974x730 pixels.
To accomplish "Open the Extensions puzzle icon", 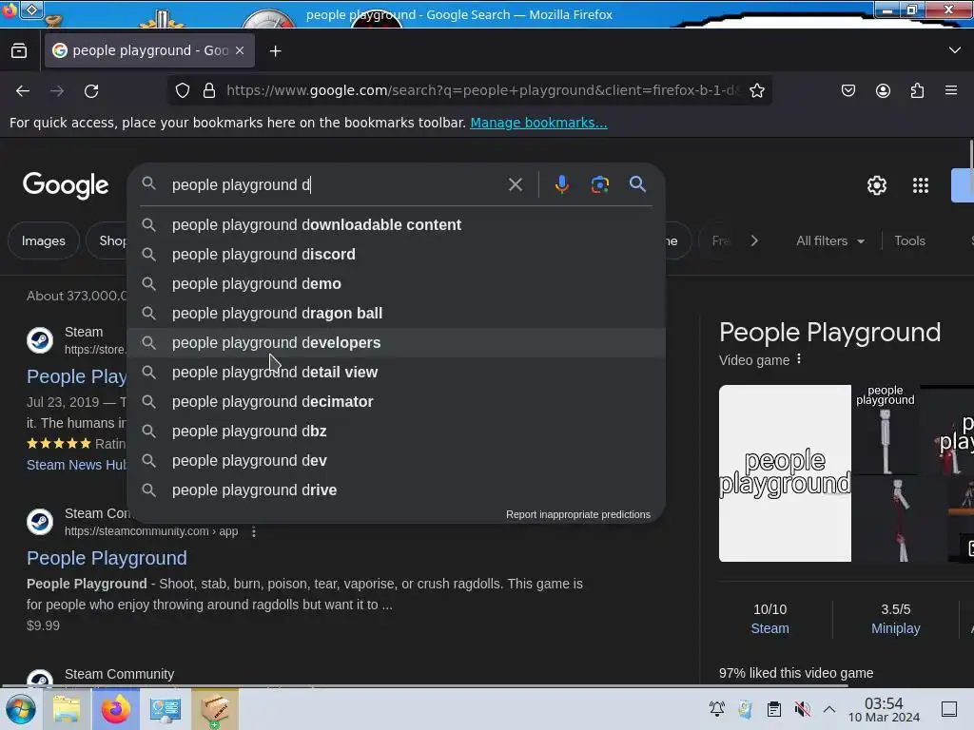I will [x=917, y=90].
